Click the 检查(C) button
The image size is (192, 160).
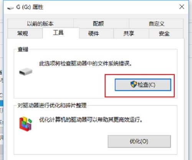click(143, 85)
